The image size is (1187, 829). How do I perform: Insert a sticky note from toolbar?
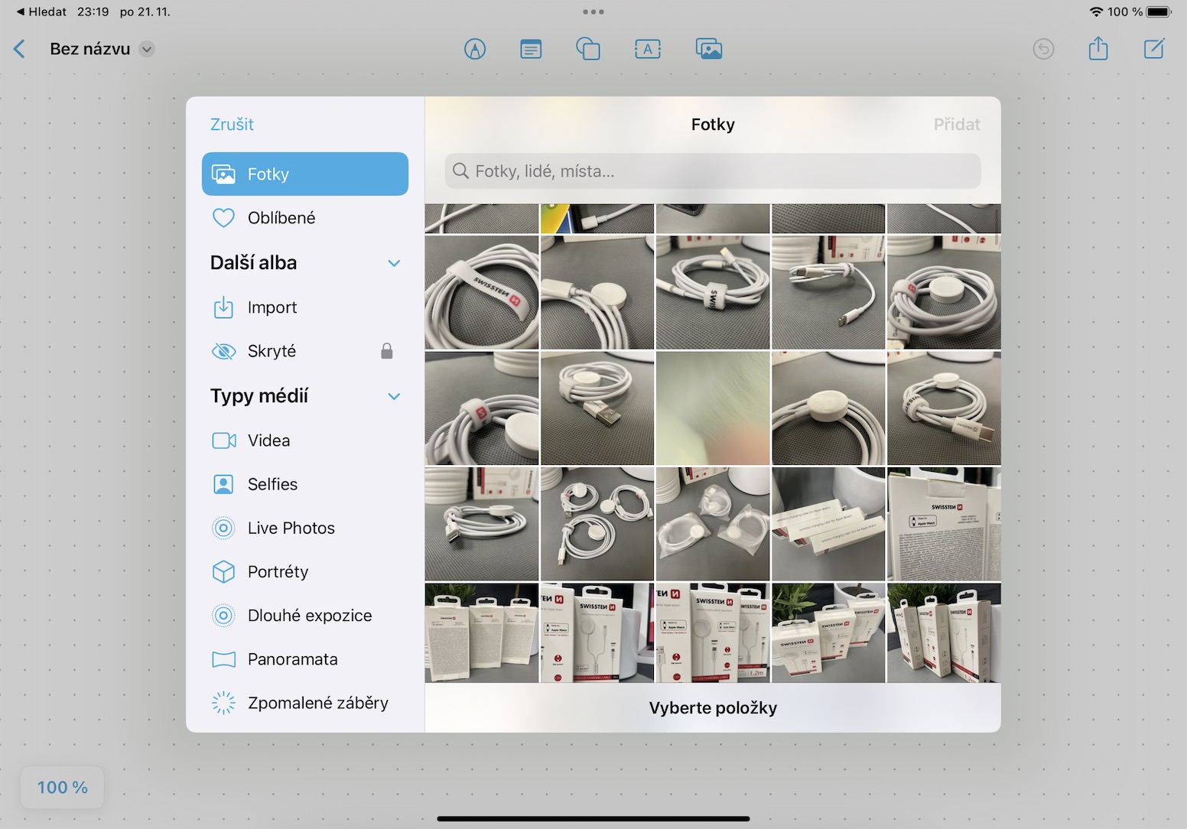pos(531,49)
